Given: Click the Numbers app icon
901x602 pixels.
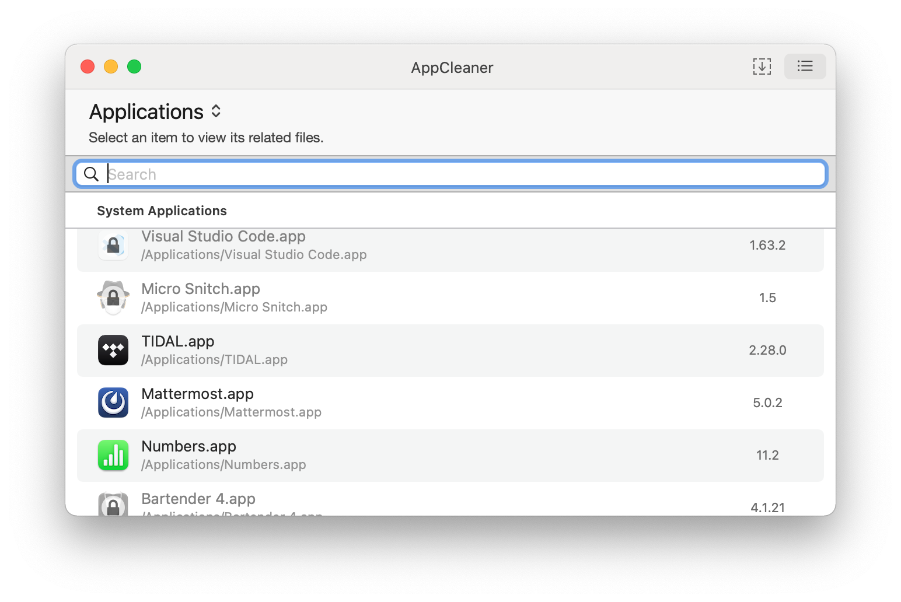Looking at the screenshot, I should click(x=113, y=455).
